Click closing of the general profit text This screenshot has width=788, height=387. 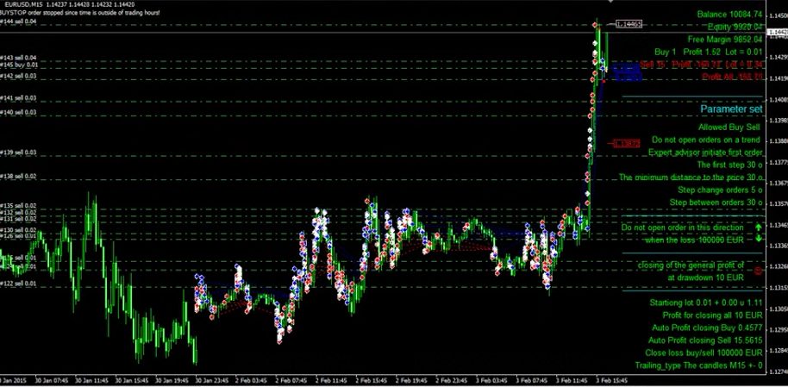click(691, 265)
